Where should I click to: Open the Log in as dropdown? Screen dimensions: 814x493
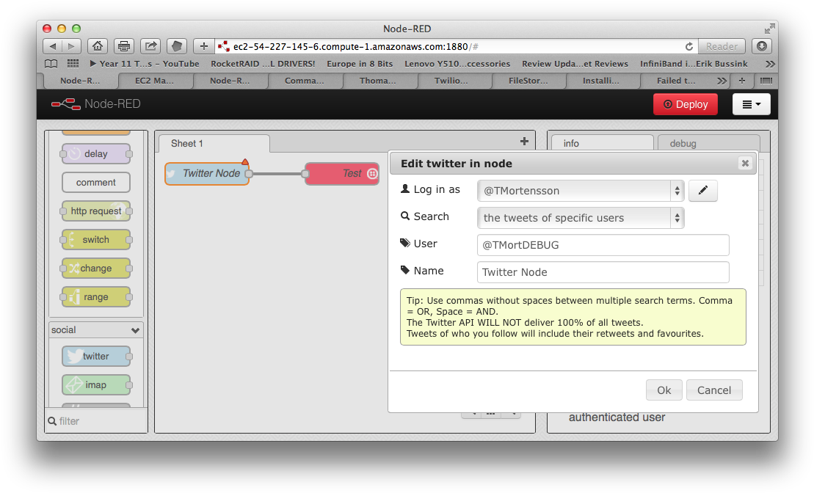coord(580,191)
